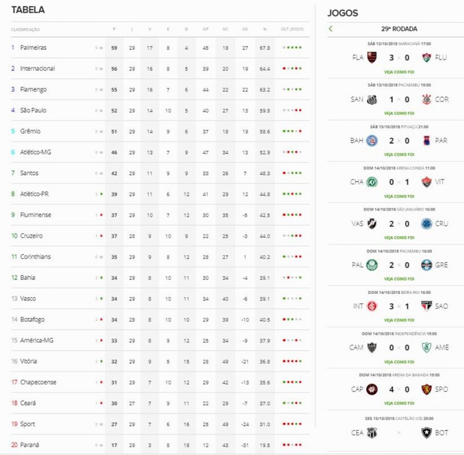Click the Fluminense crest beside FLU
464x455 pixels.
tap(426, 57)
